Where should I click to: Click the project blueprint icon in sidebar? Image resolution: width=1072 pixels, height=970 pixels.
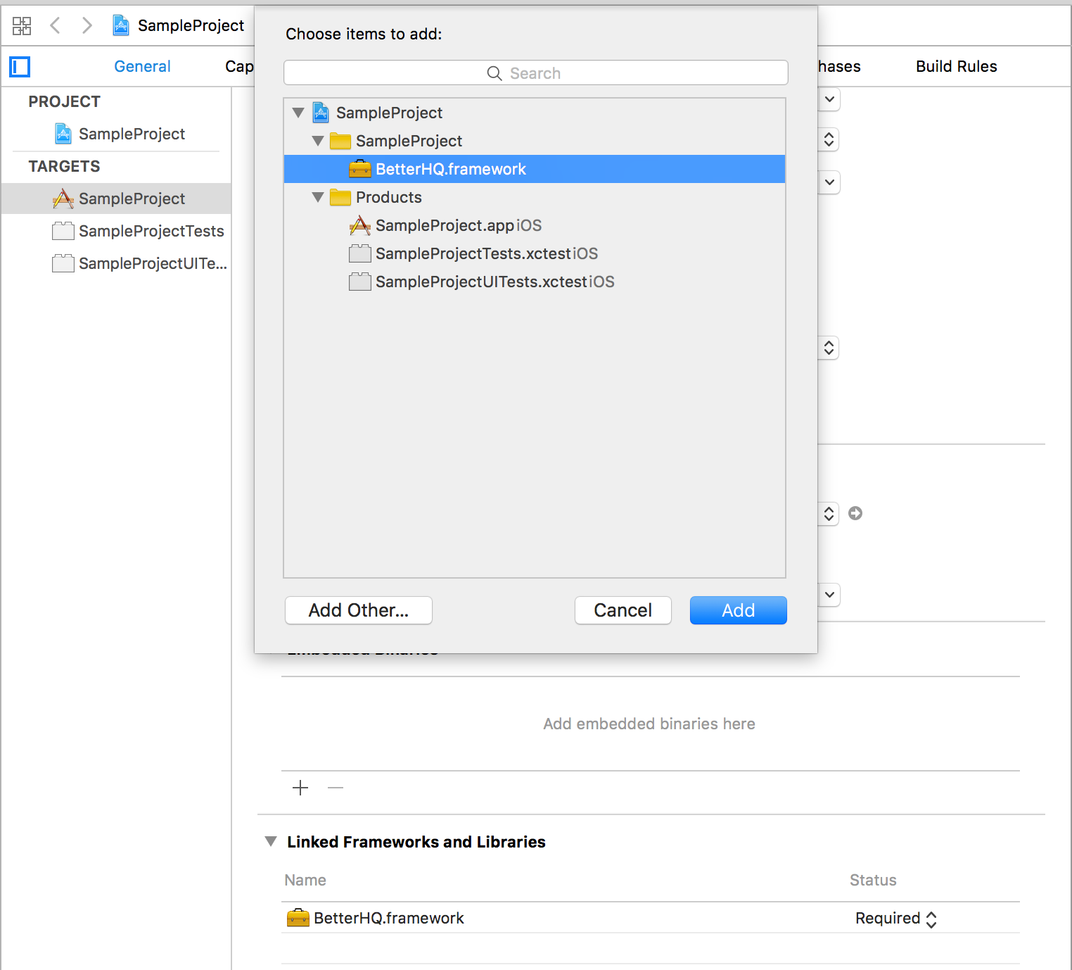click(x=63, y=133)
